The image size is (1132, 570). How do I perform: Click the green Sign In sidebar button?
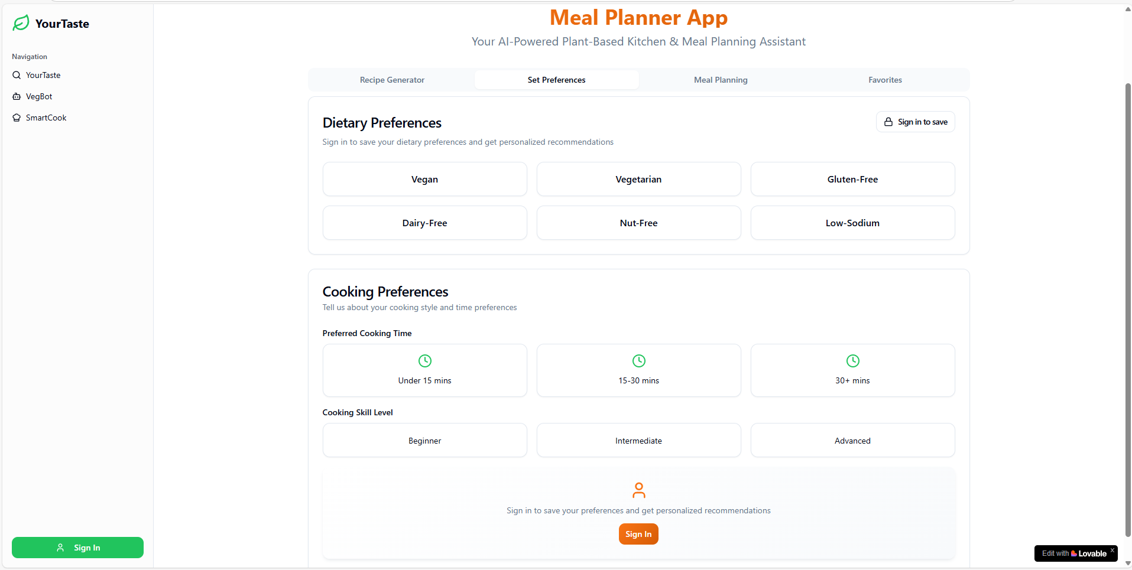(77, 548)
